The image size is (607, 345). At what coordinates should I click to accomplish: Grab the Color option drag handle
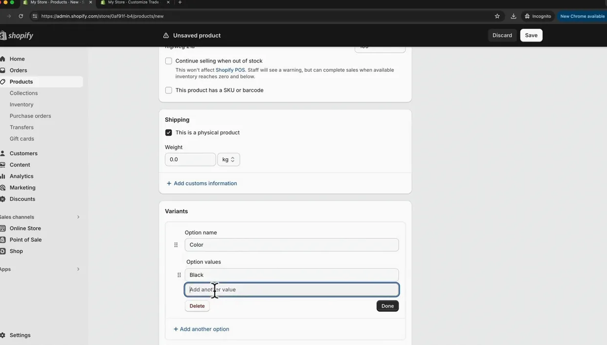click(x=176, y=245)
